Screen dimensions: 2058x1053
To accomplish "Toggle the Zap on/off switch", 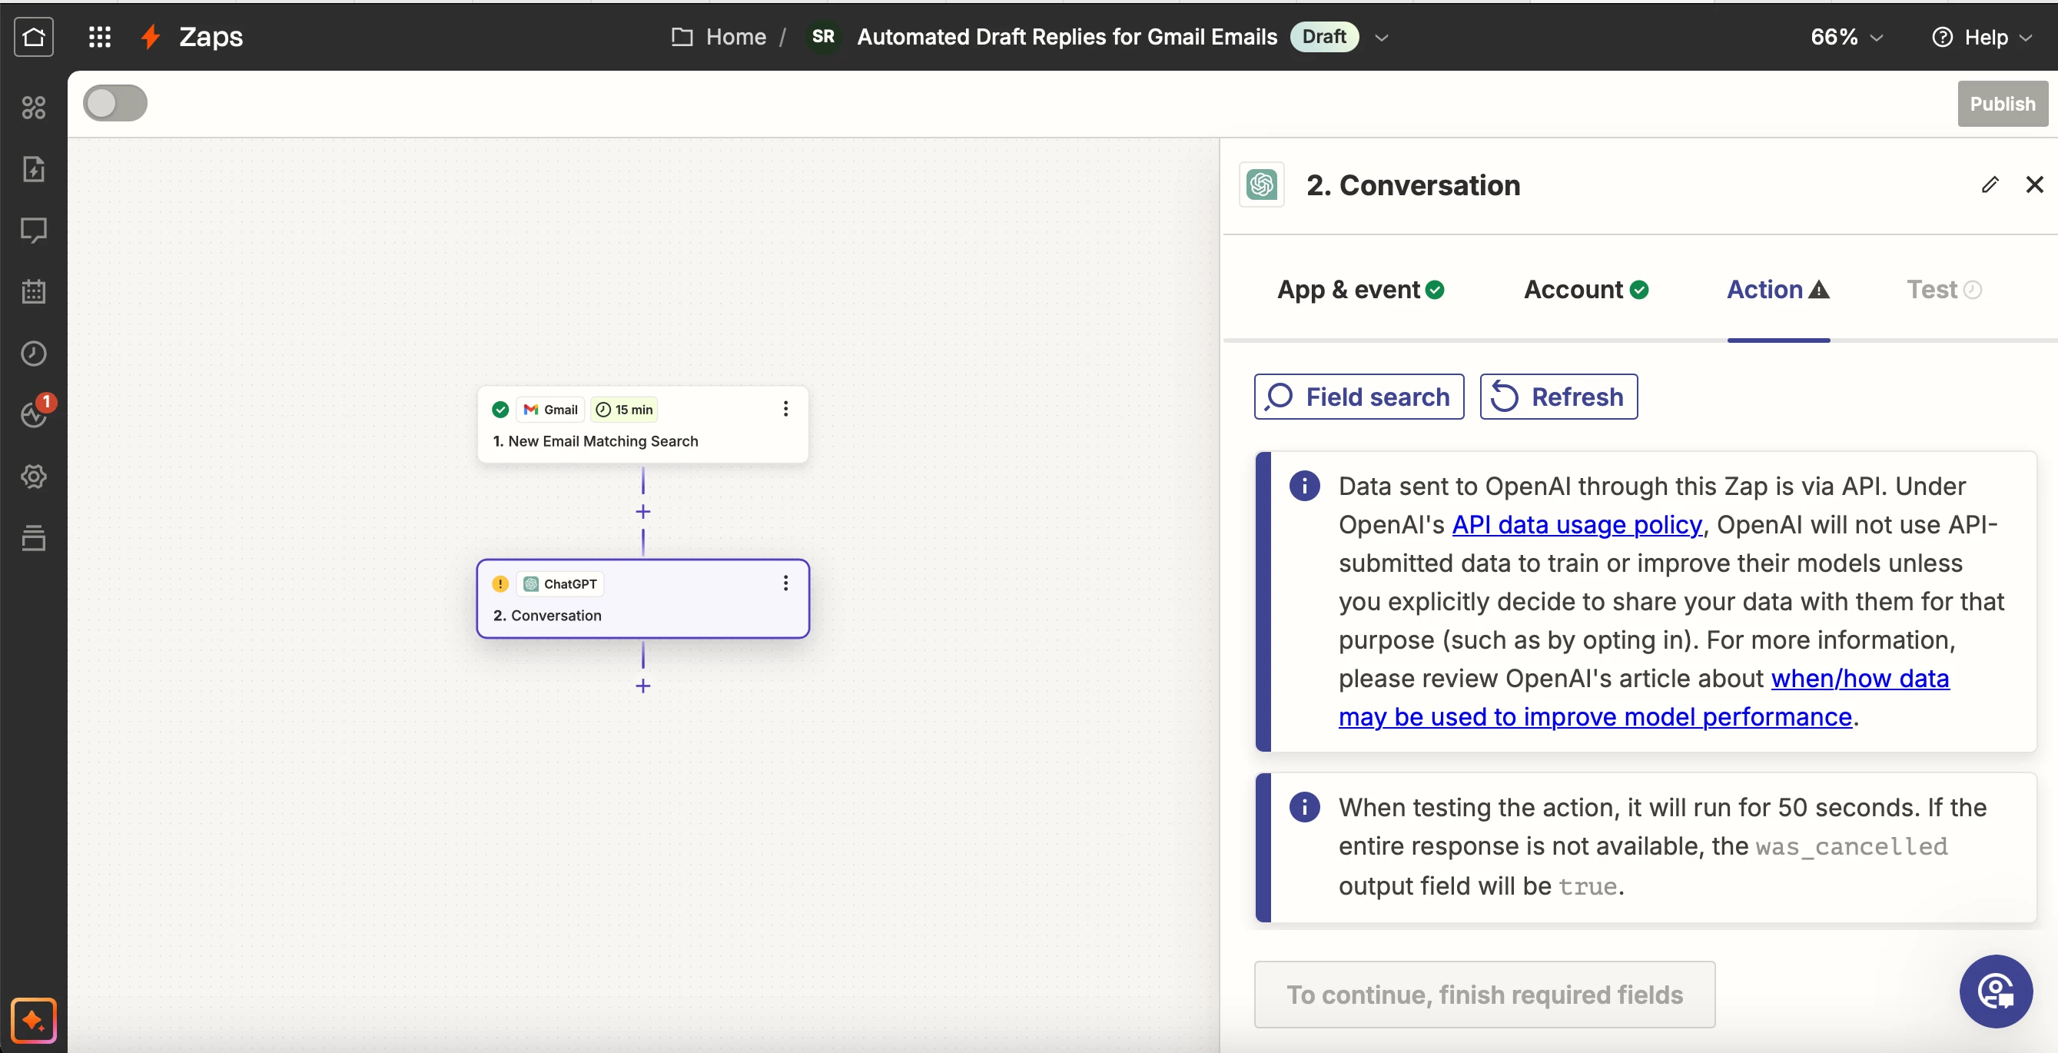I will 116,104.
